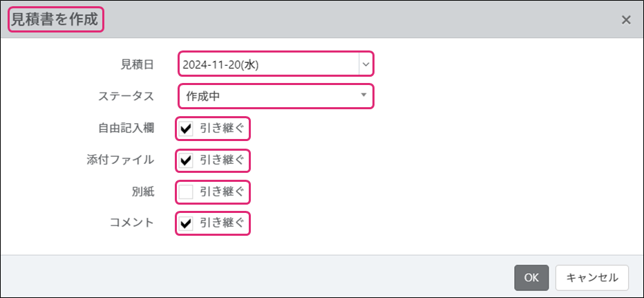Image resolution: width=644 pixels, height=298 pixels.
Task: Click the 引き継ぐ text beside 別紙
Action: [x=222, y=192]
